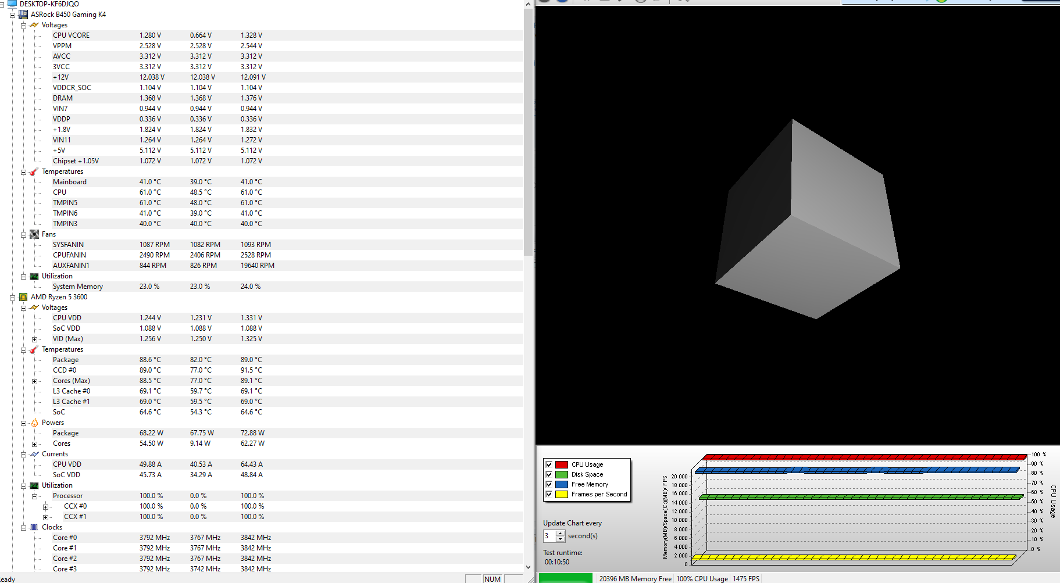The width and height of the screenshot is (1060, 583).
Task: Click the AMD Ryzen 5 3600 processor icon
Action: pyautogui.click(x=23, y=297)
